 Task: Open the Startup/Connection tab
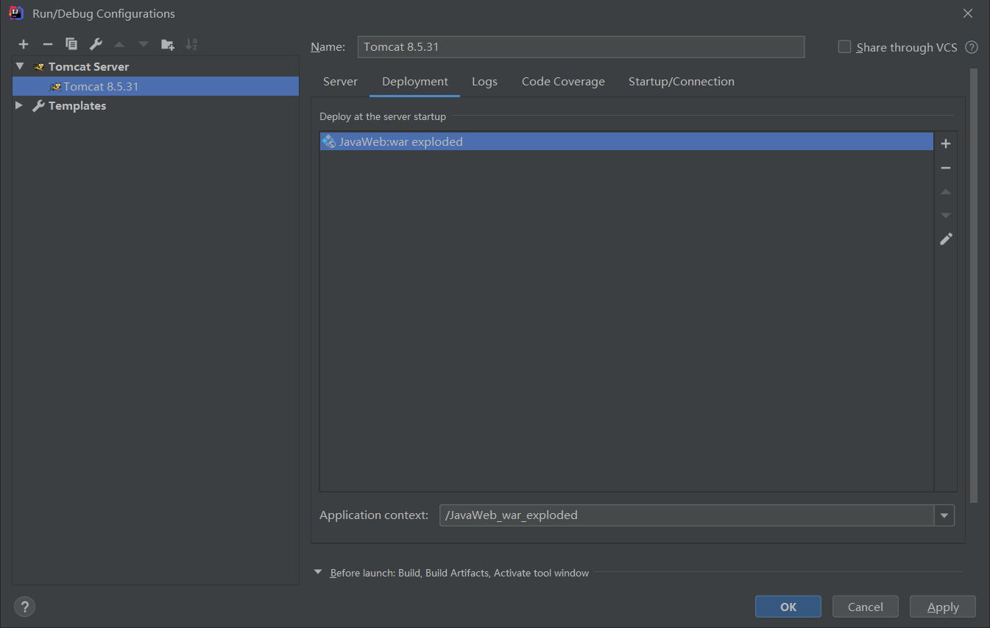[682, 82]
